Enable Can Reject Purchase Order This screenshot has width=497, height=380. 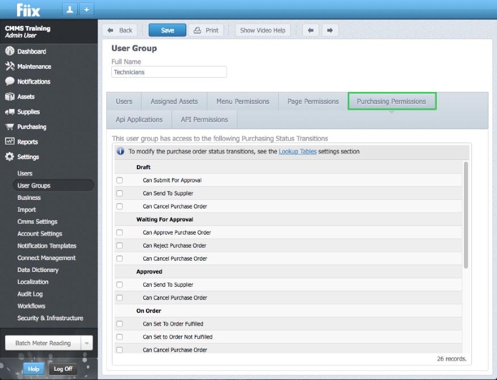119,245
